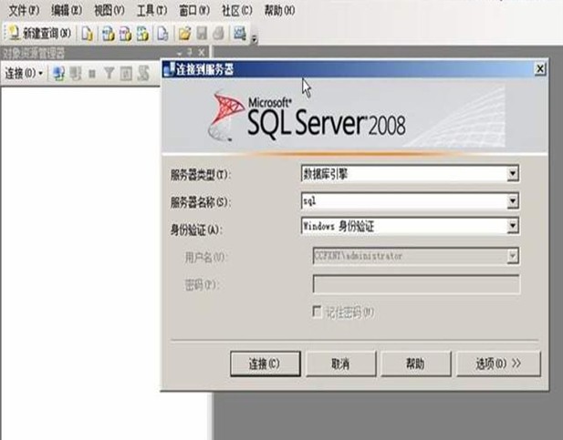The height and width of the screenshot is (440, 563).
Task: Open Object Explorer window position dropdown arrow
Action: point(180,53)
